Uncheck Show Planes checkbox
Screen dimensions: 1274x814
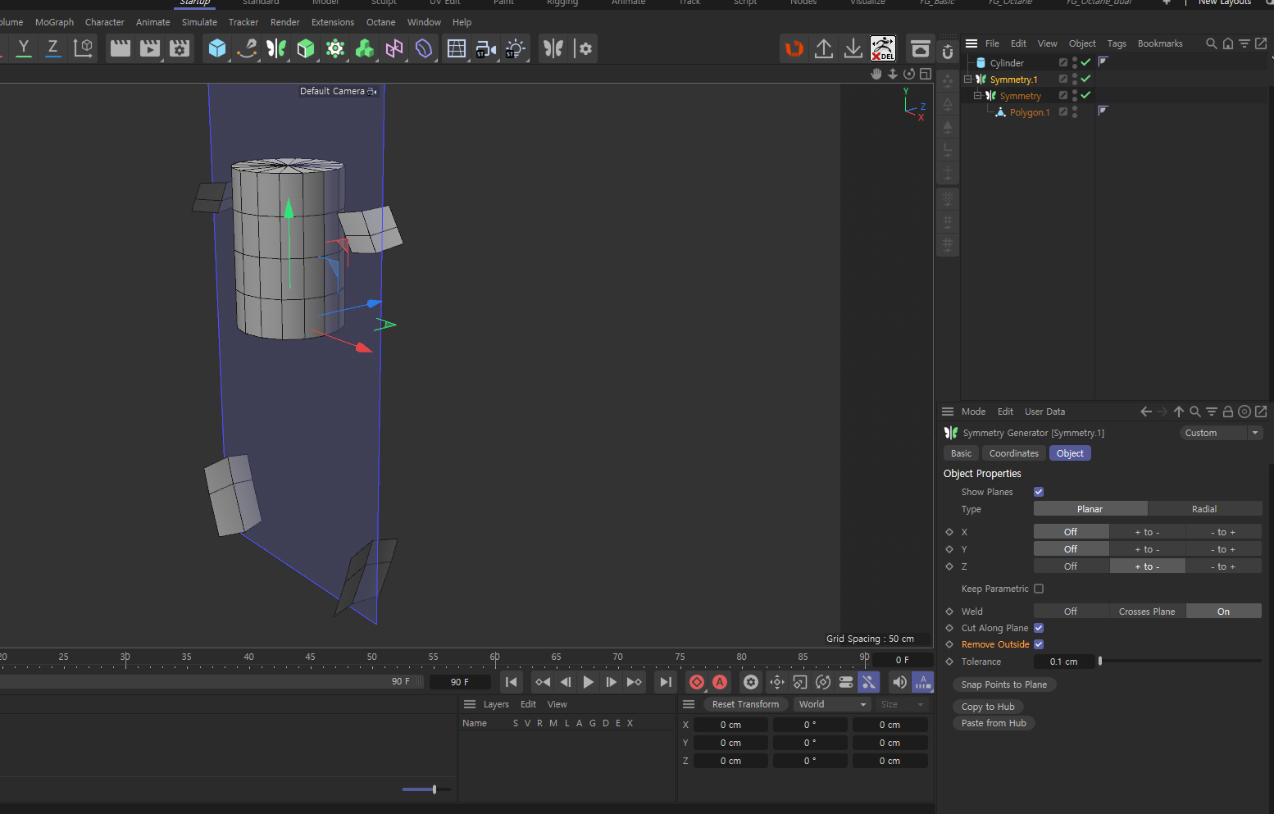pyautogui.click(x=1039, y=492)
